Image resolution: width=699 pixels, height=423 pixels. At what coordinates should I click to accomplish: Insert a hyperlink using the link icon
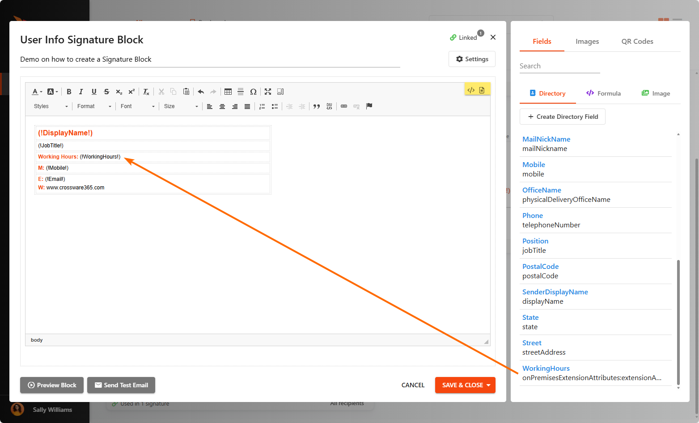(x=344, y=106)
